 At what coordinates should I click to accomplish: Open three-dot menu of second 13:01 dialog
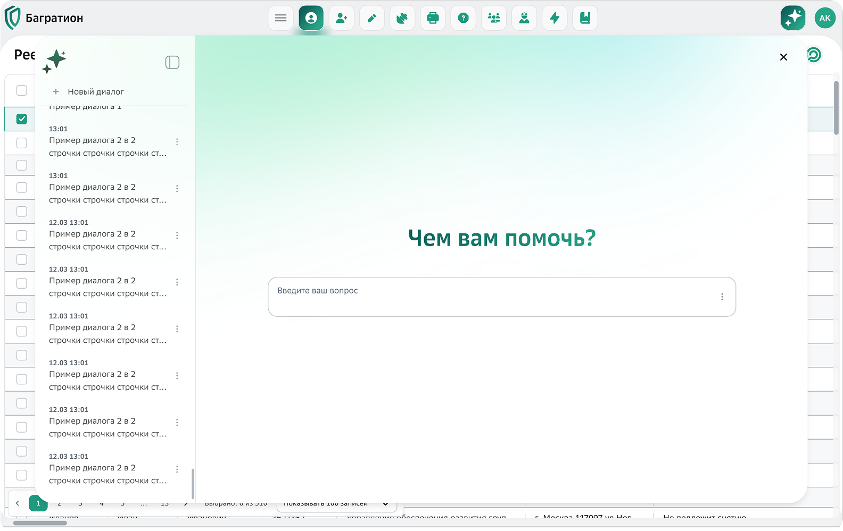(177, 189)
